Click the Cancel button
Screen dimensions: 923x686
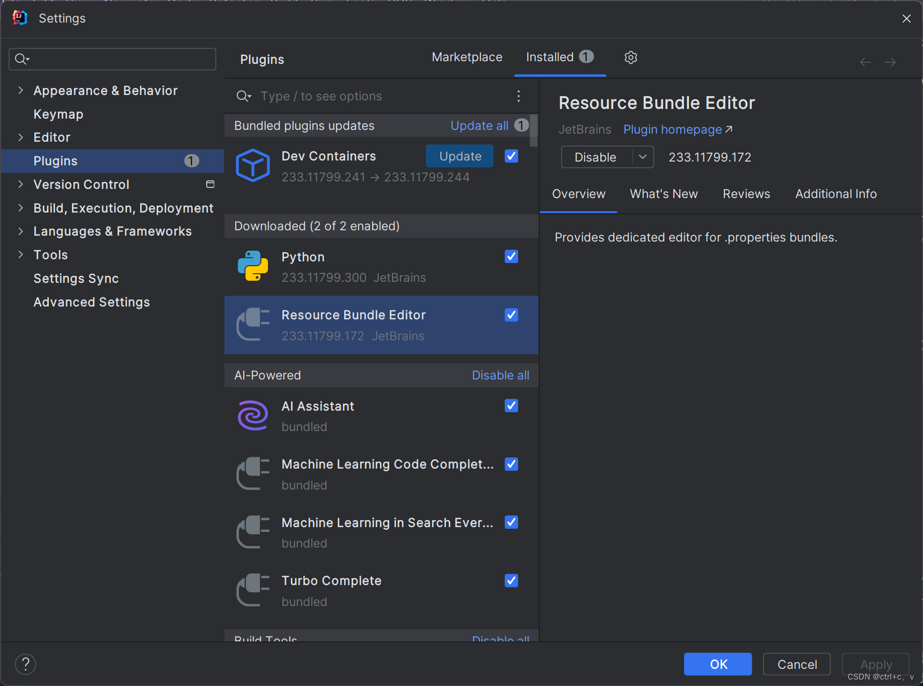[797, 664]
